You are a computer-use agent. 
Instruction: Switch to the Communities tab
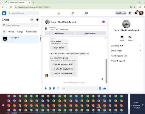31,32
